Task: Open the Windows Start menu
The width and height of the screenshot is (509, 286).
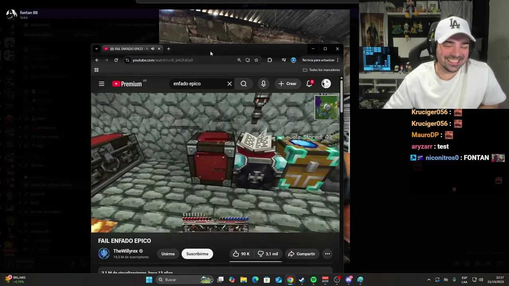Action: pyautogui.click(x=149, y=280)
